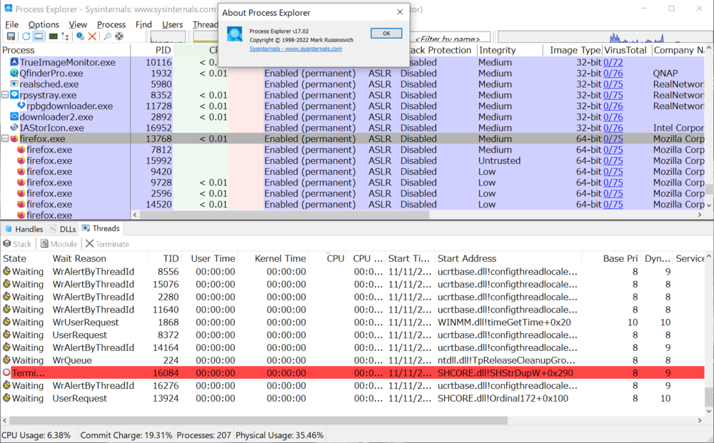Viewport: 714px width, 443px height.
Task: Collapse the firefox.exe process group
Action: 5,138
